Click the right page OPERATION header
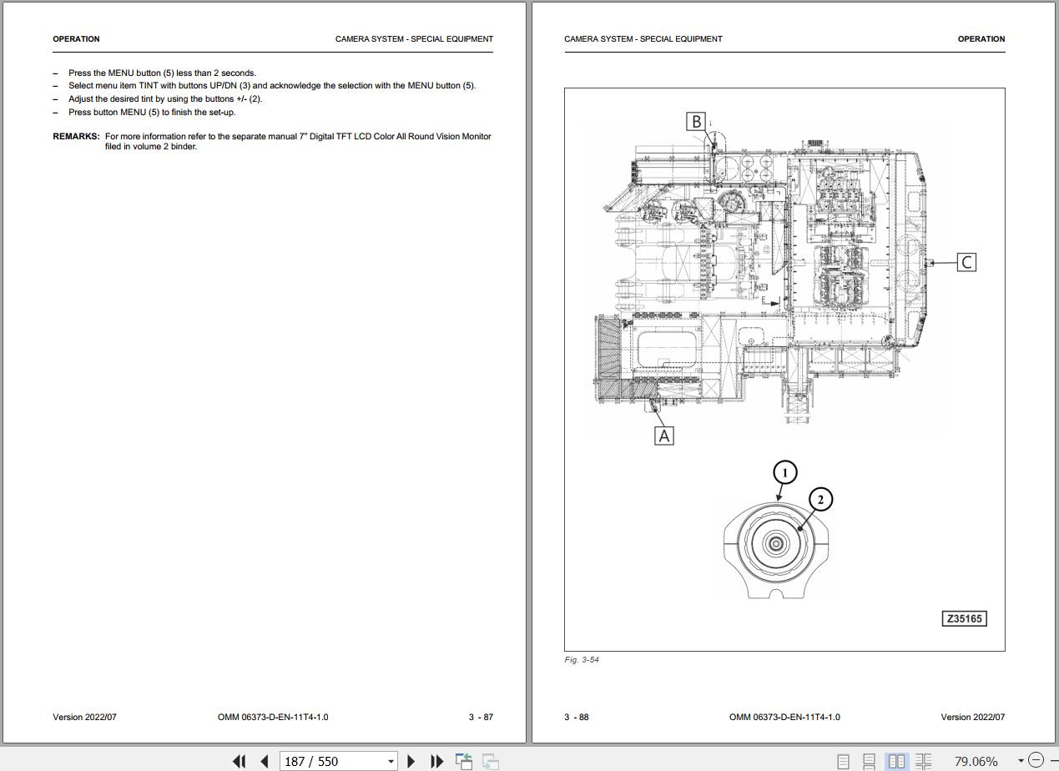The width and height of the screenshot is (1059, 771). coord(981,38)
